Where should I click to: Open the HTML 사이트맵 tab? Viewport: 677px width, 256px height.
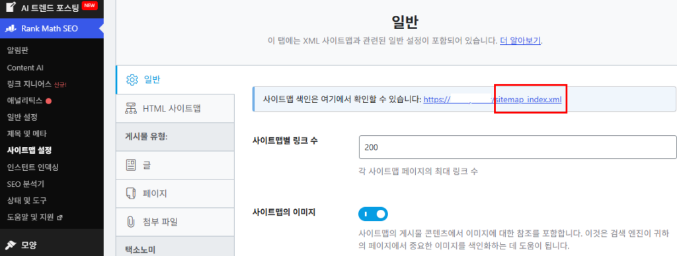coord(175,108)
